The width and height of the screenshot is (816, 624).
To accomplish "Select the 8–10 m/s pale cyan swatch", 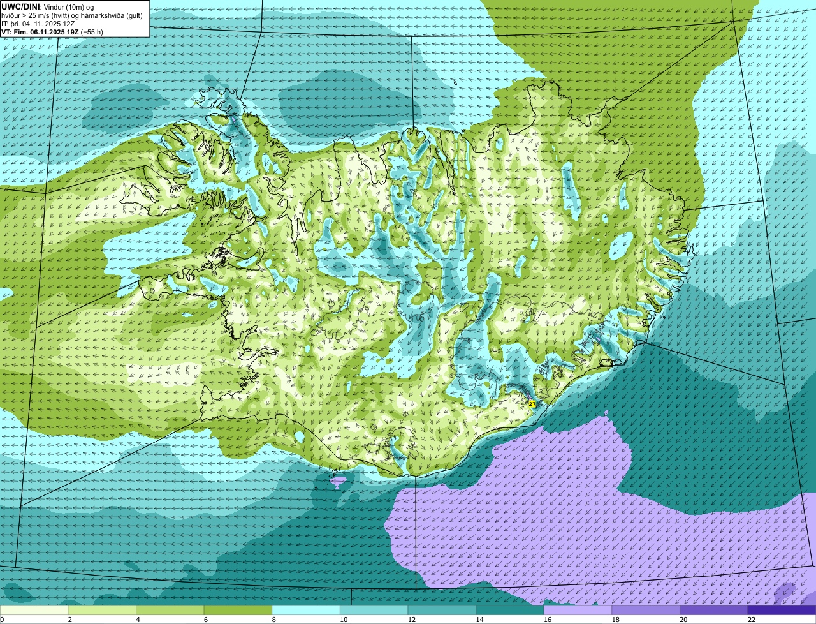I will point(306,610).
